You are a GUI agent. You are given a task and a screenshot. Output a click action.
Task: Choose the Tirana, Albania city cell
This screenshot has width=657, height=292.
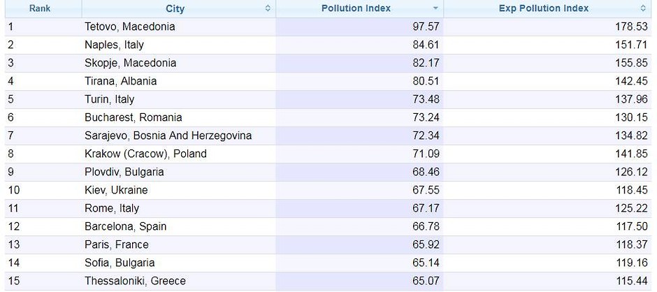tap(120, 81)
